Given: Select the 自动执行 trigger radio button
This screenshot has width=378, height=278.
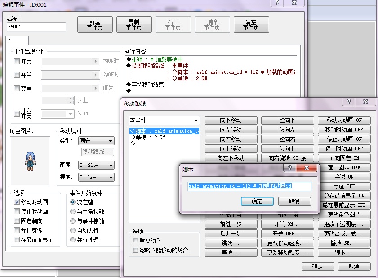Looking at the screenshot, I should point(72,230).
